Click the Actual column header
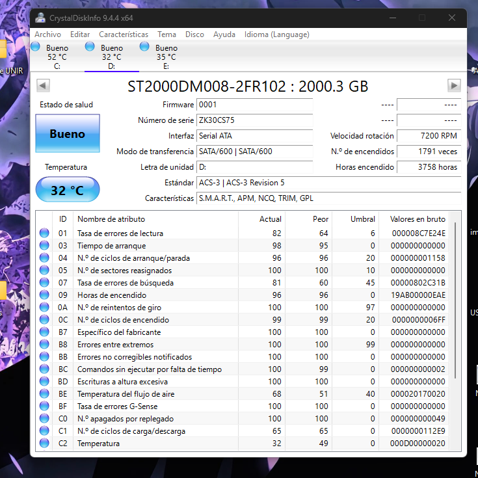478x478 pixels. [x=261, y=219]
